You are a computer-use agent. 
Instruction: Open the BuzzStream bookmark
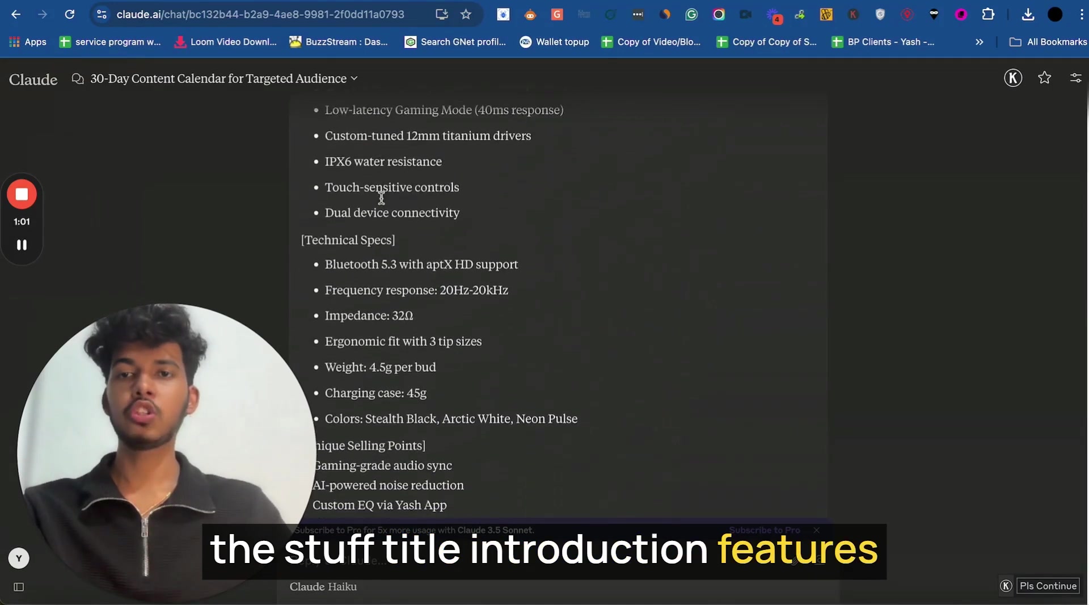[339, 41]
